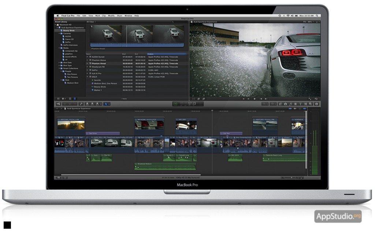This screenshot has height=236, width=375.
Task: Click the Wi-Fi status icon
Action: [288, 16]
